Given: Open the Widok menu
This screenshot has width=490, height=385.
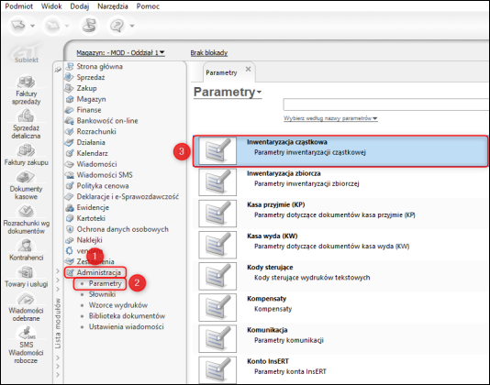Looking at the screenshot, I should pos(51,6).
